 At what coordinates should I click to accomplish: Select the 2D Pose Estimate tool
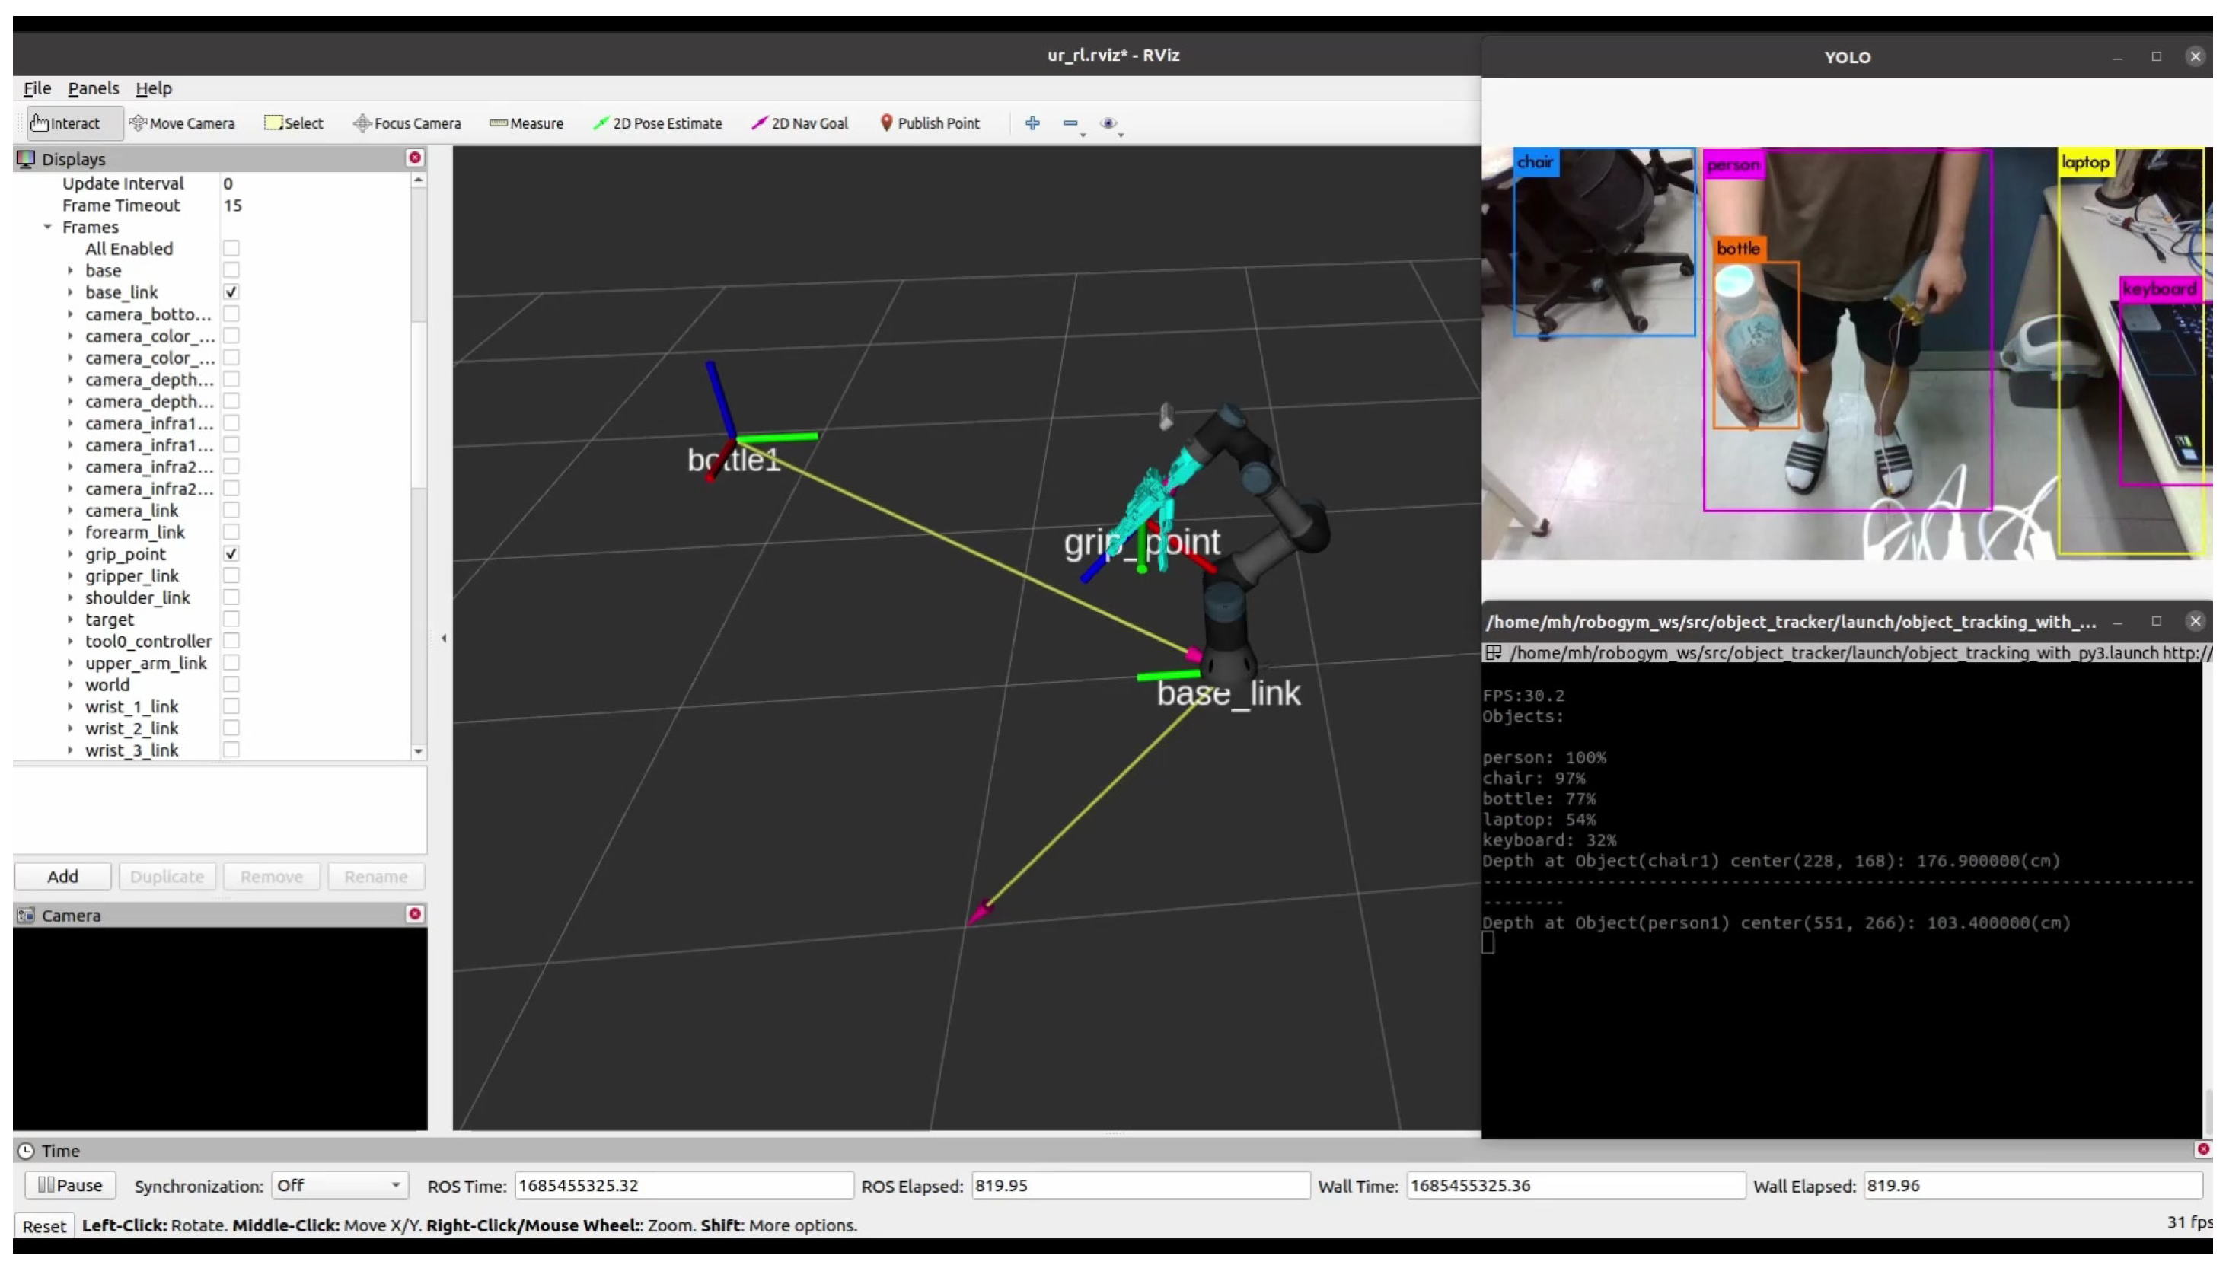(x=658, y=123)
